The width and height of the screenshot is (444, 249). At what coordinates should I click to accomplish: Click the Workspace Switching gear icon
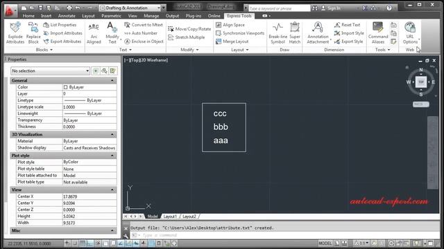(391, 243)
